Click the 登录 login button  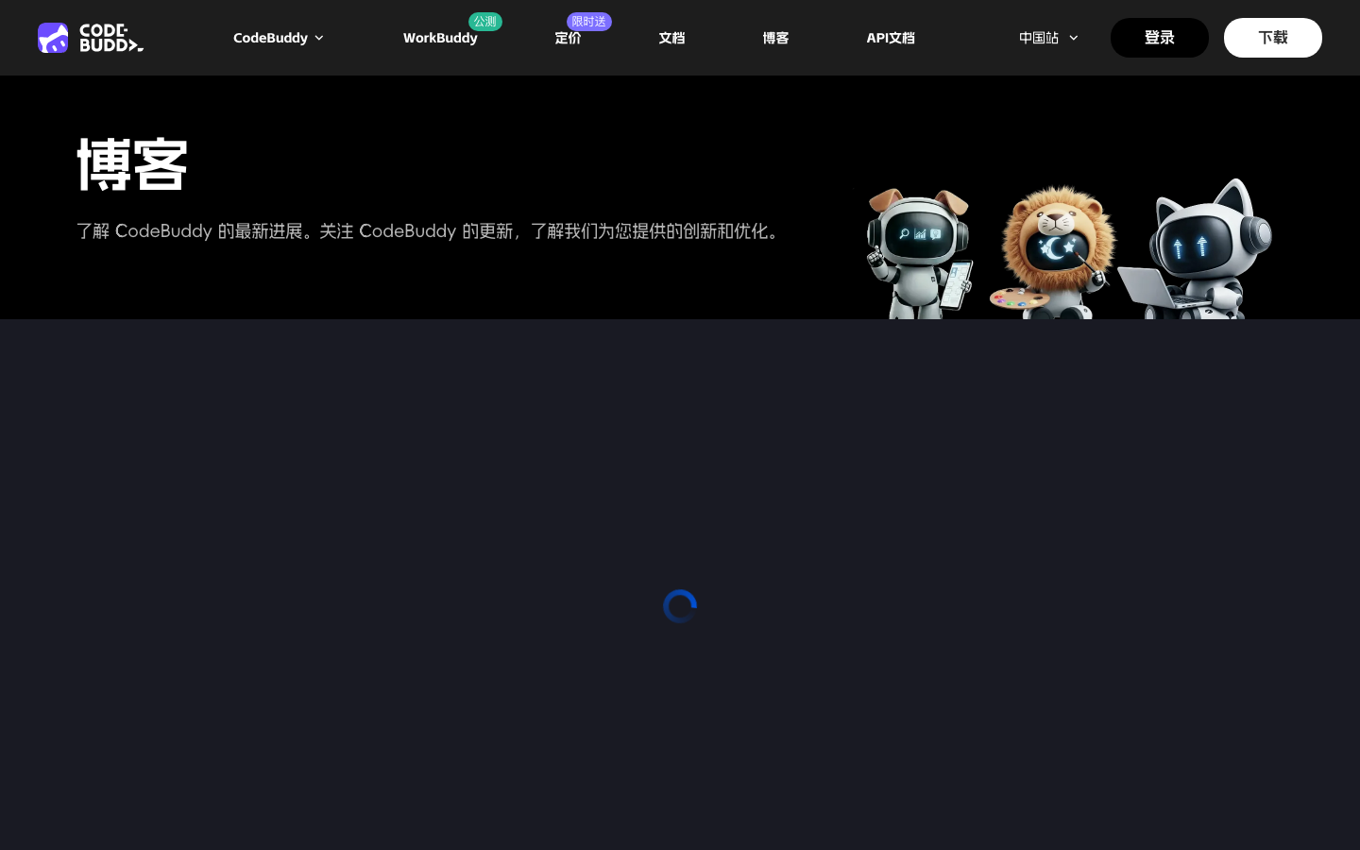tap(1160, 38)
